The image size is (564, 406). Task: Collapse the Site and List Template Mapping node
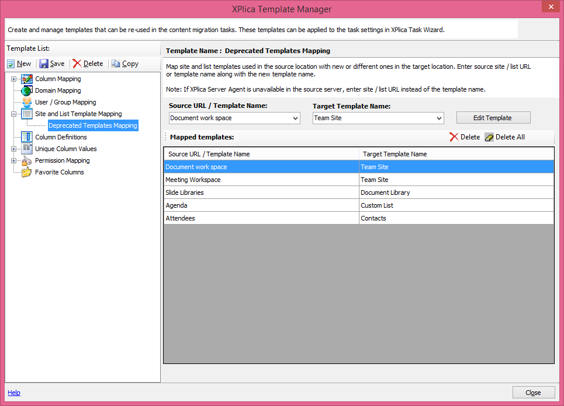13,114
